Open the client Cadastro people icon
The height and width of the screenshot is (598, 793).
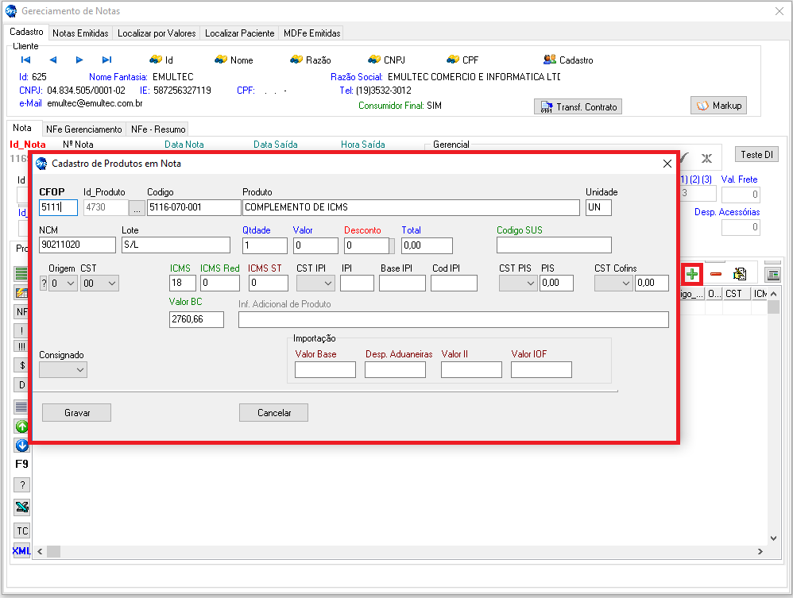point(550,60)
